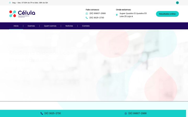The width and height of the screenshot is (188, 117).
Task: Open the Contato menu item
Action: [x=86, y=26]
